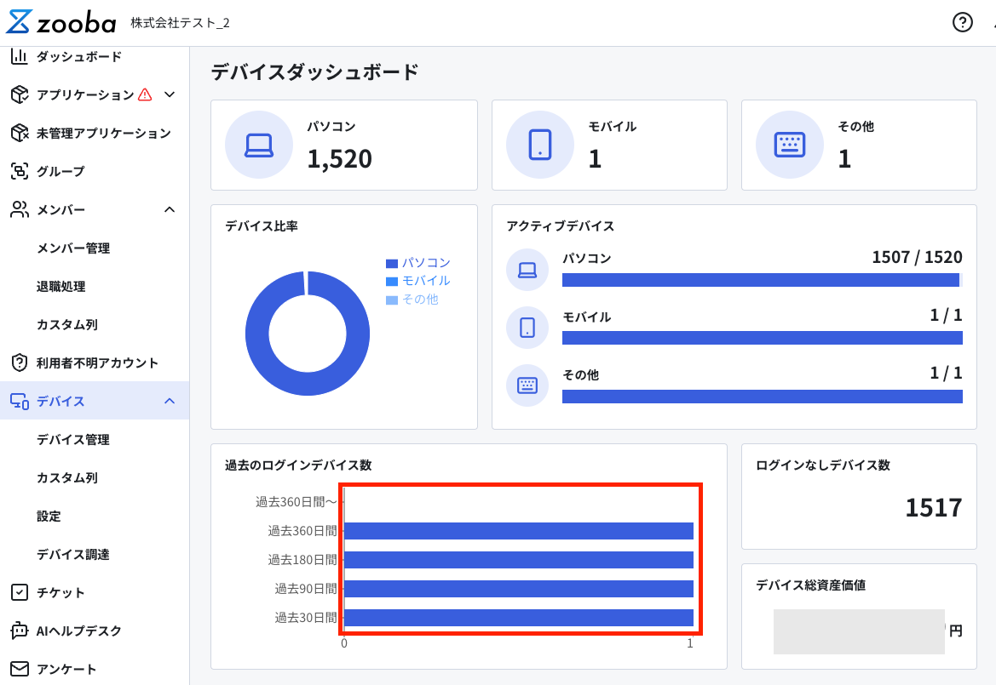Open AIヘルプデスク in the sidebar
This screenshot has height=685, width=996.
coord(78,631)
